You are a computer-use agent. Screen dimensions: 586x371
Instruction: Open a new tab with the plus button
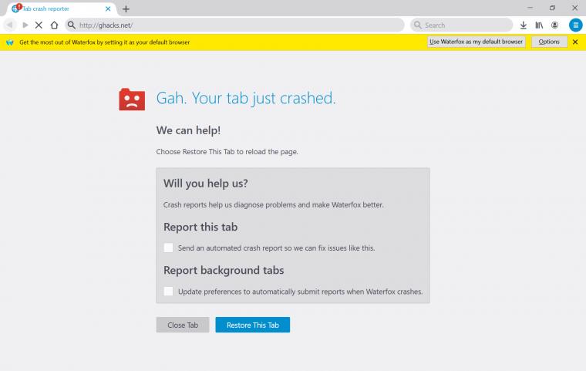[x=126, y=8]
